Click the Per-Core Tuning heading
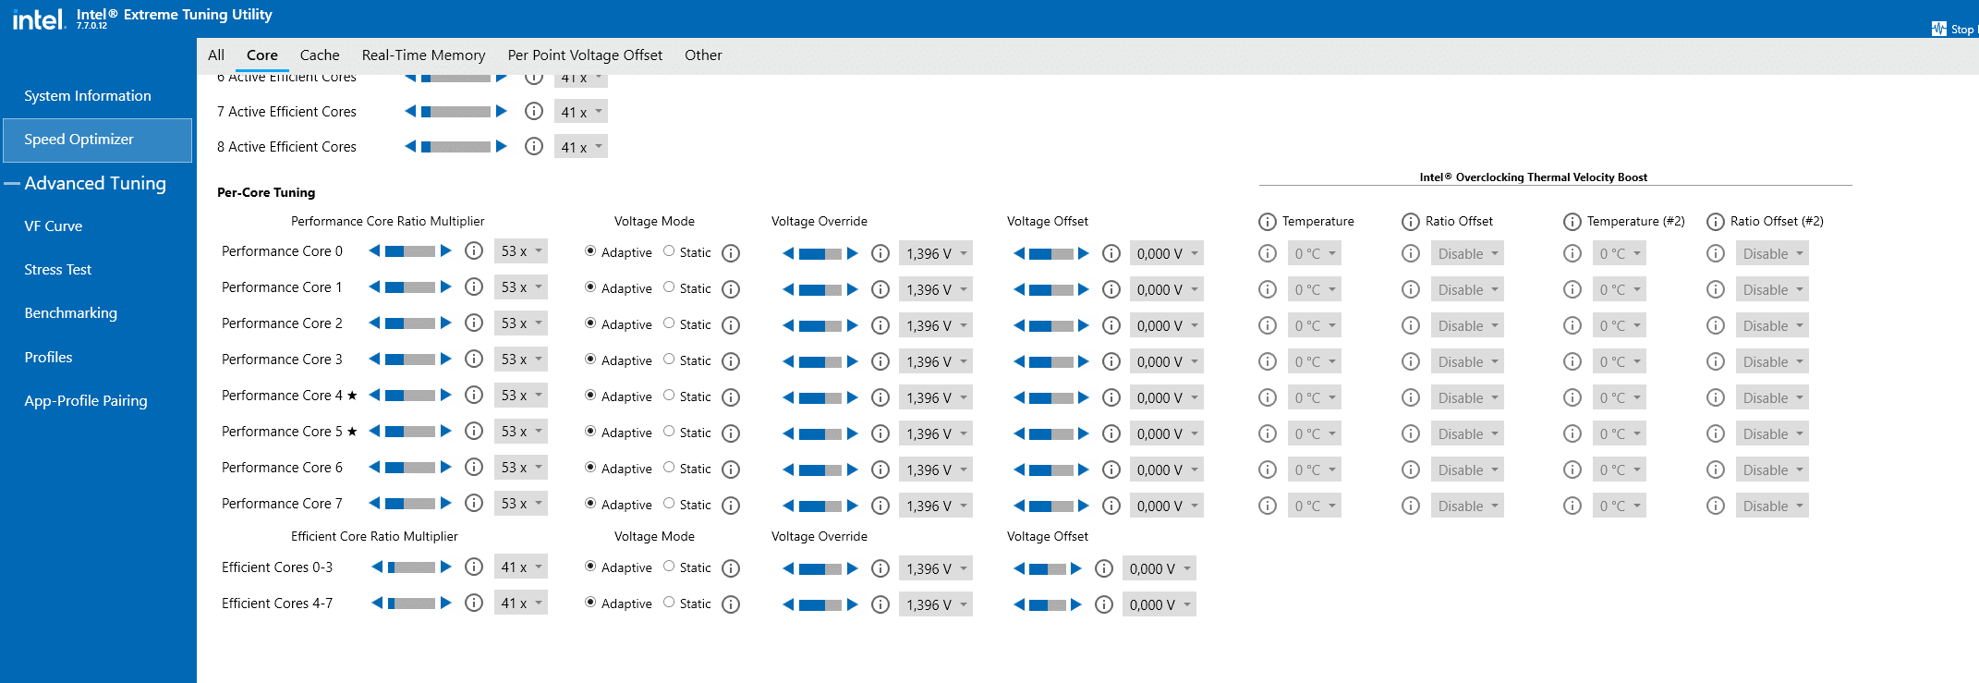Screen dimensions: 1979x683 (x=266, y=192)
